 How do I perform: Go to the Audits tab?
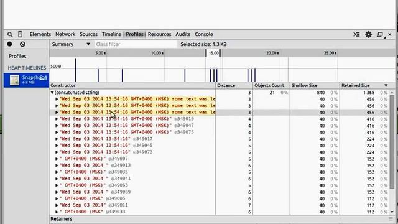(x=183, y=34)
